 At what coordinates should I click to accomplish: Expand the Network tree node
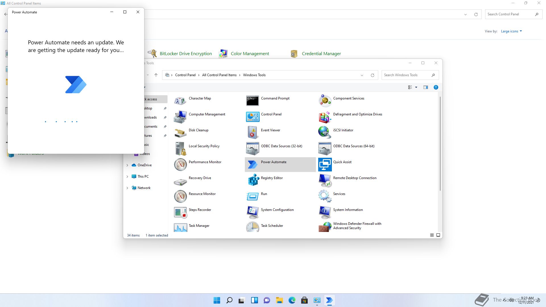pyautogui.click(x=127, y=188)
